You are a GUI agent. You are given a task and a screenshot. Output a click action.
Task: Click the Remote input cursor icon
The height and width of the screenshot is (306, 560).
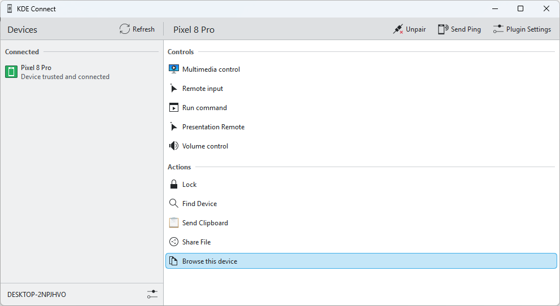(173, 89)
